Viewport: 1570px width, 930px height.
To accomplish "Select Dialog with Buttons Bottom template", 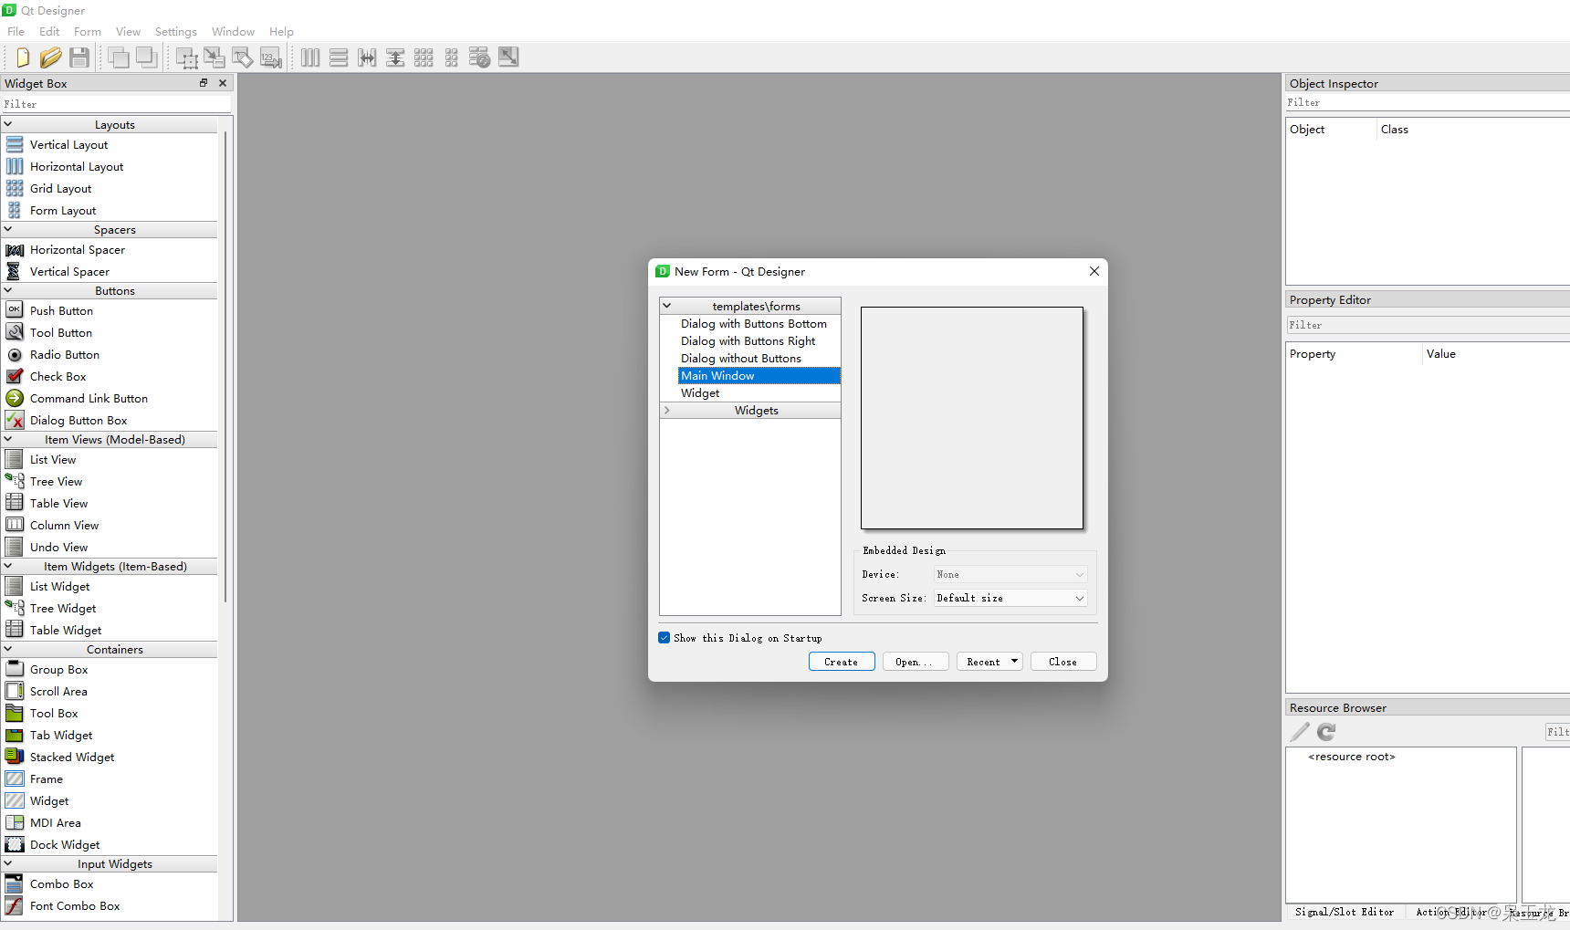I will click(x=753, y=324).
